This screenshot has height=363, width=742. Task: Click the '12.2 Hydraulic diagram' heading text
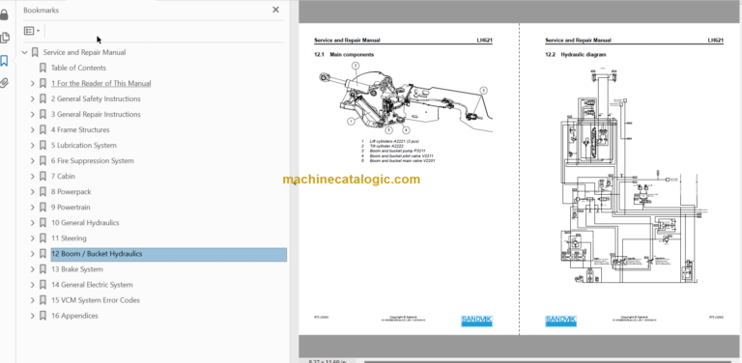tap(576, 54)
